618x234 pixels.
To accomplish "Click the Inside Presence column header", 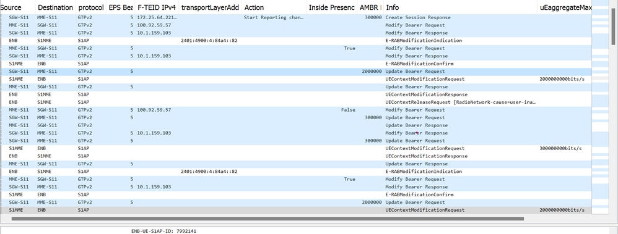I will pyautogui.click(x=331, y=7).
